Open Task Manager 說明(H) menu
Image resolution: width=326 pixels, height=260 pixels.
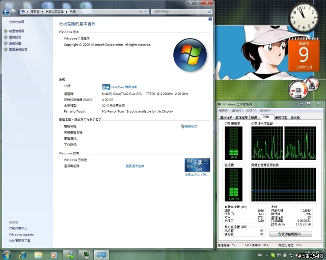tap(265, 110)
